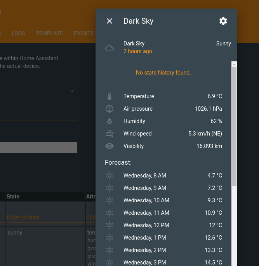Open Dark Sky entity settings gear
The image size is (259, 266).
tap(223, 21)
